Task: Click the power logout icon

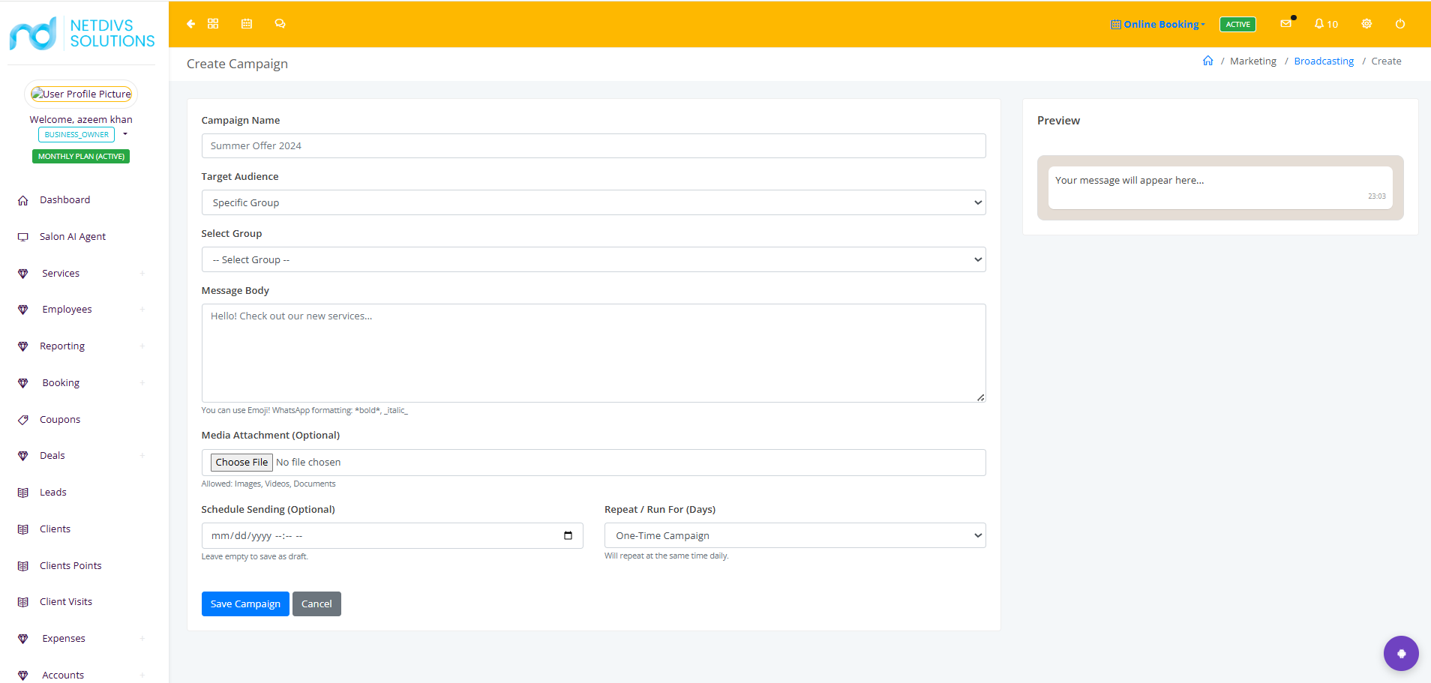Action: click(1400, 24)
